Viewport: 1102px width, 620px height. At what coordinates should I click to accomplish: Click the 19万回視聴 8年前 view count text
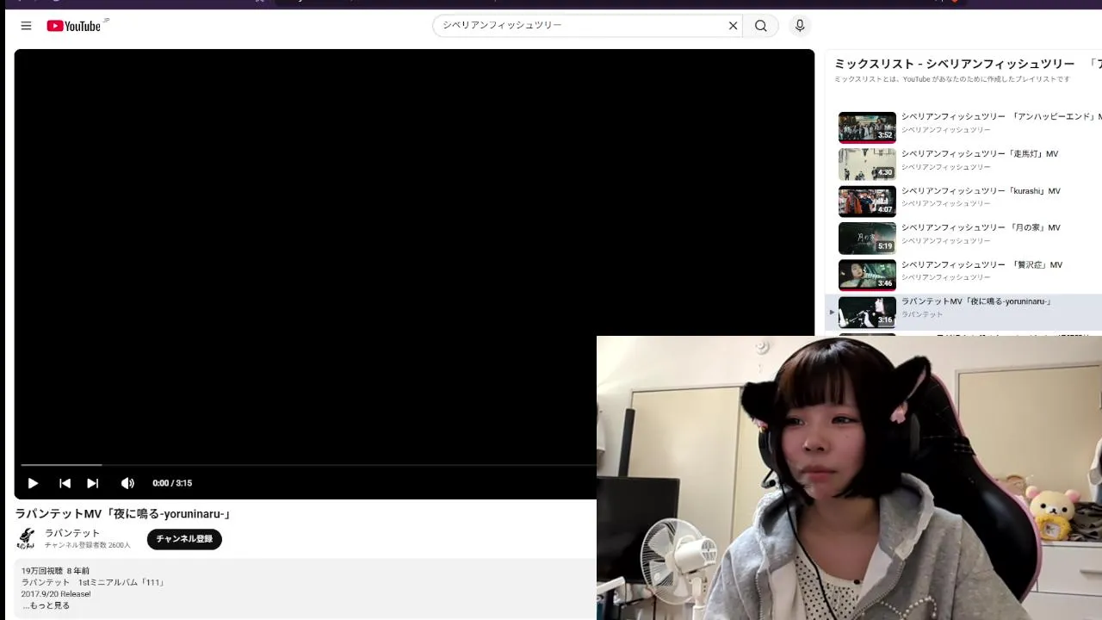pos(55,571)
